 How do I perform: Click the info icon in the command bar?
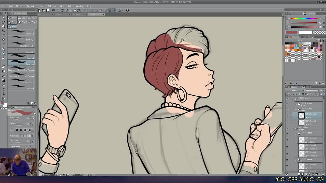[127, 10]
